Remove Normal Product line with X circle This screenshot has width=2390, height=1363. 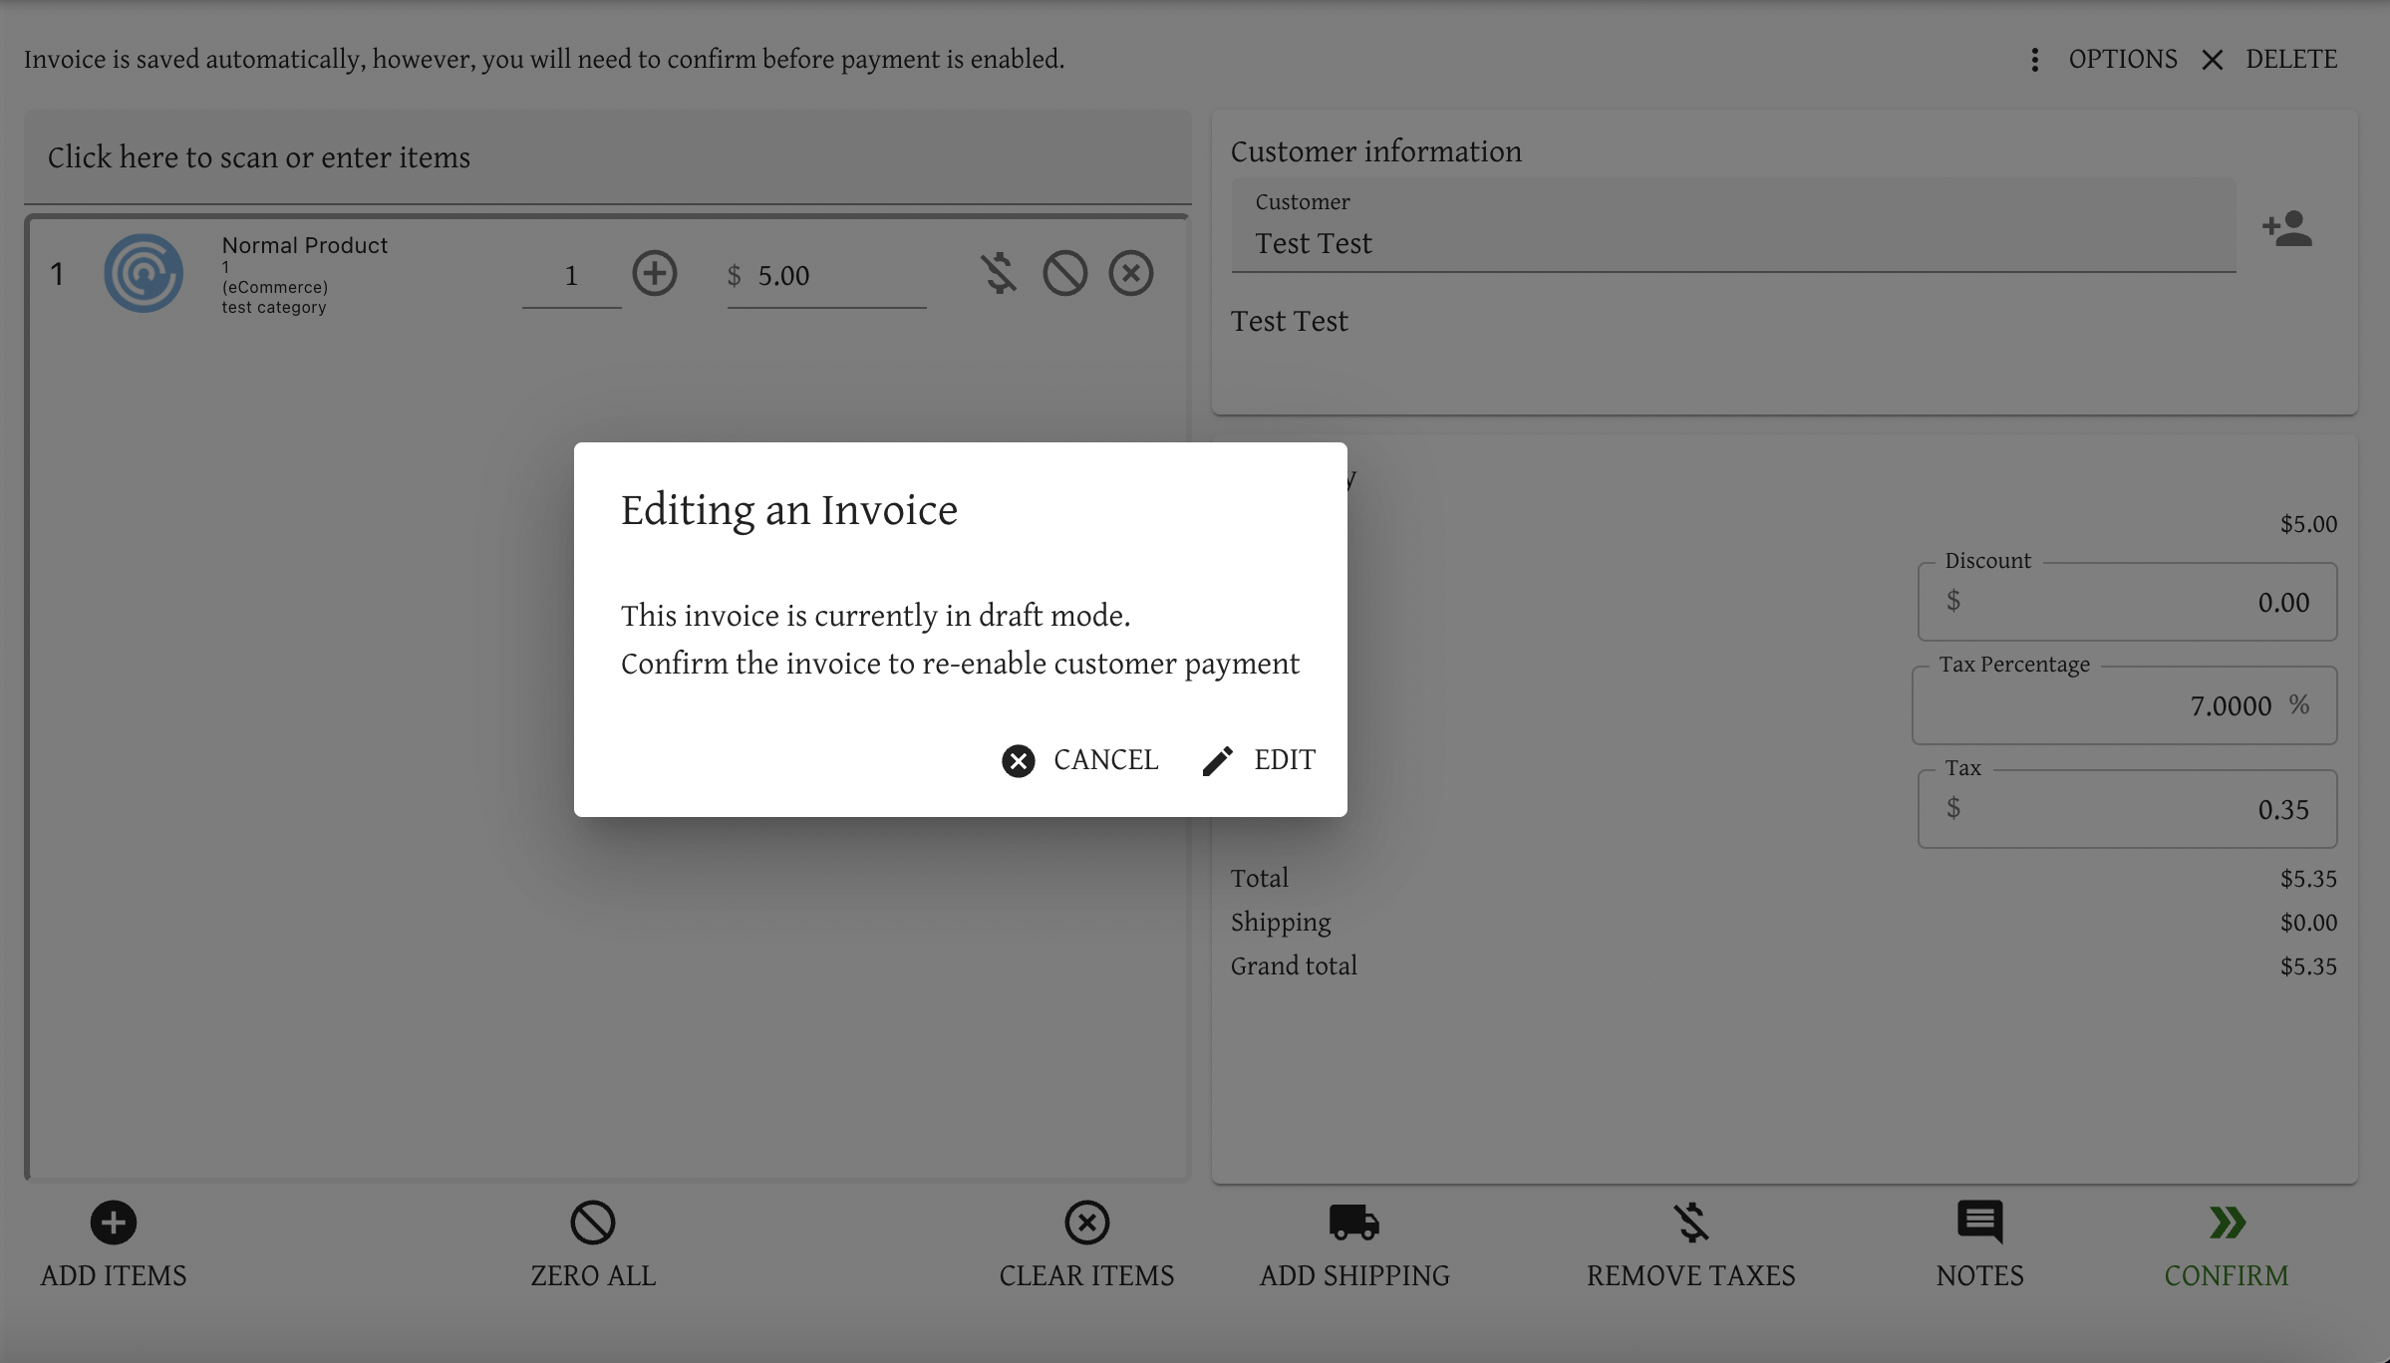(x=1131, y=273)
